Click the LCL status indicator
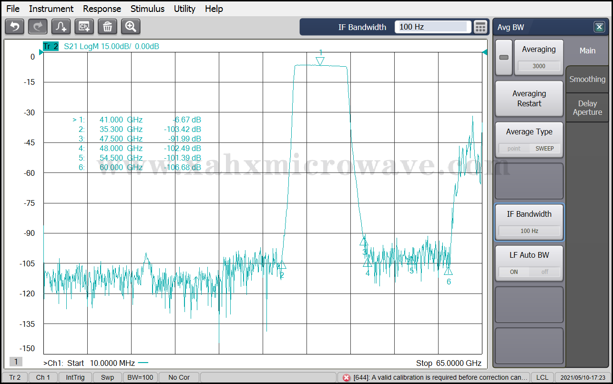The width and height of the screenshot is (613, 384). click(542, 377)
